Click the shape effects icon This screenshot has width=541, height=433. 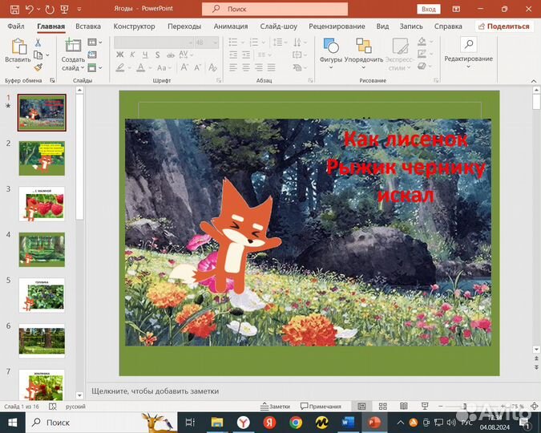(422, 66)
